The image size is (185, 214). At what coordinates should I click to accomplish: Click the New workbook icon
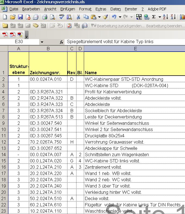[5, 17]
